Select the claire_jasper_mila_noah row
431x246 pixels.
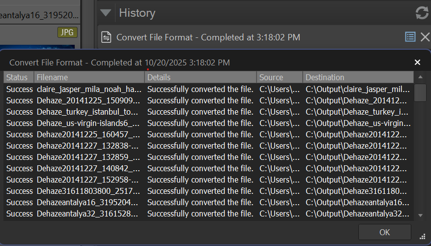[89, 89]
